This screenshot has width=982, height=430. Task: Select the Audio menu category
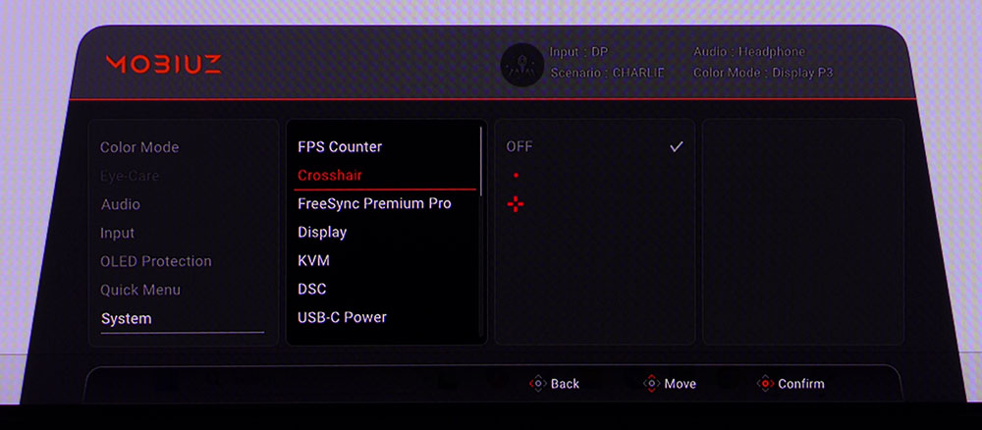(121, 204)
